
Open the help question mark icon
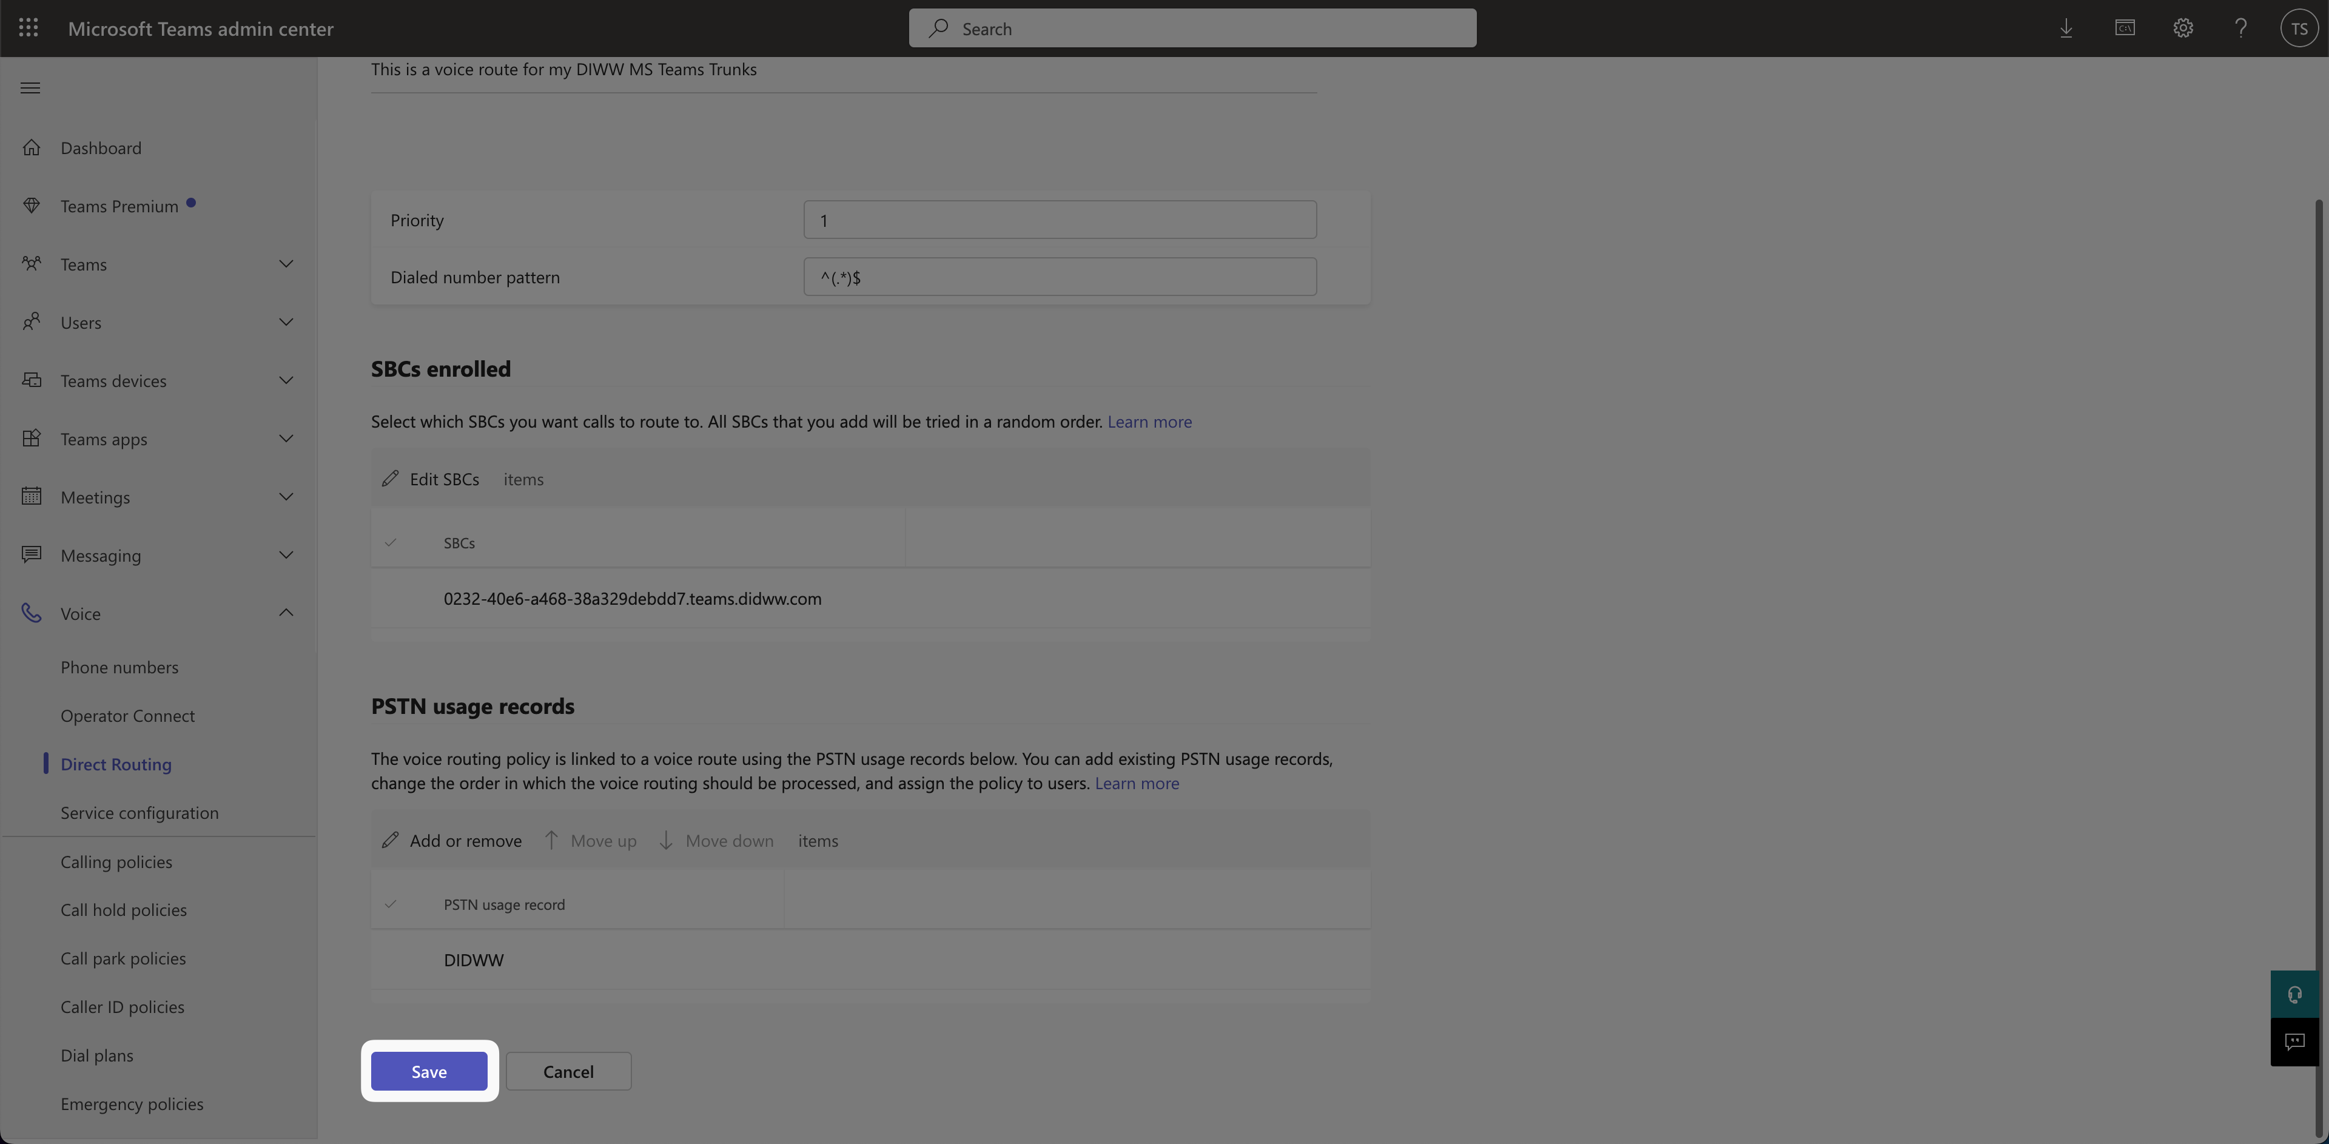click(x=2240, y=28)
